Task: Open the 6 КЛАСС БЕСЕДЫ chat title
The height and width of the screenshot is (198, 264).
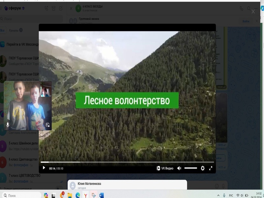Action: pos(92,6)
